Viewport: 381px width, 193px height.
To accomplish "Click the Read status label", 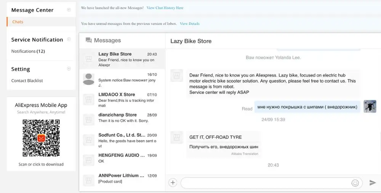I will [x=247, y=109].
